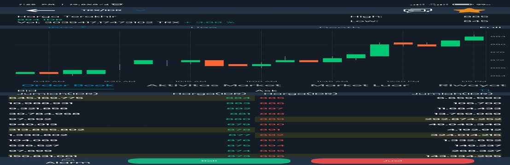Select ask price 886 row
510x165 pixels.
tap(378, 104)
